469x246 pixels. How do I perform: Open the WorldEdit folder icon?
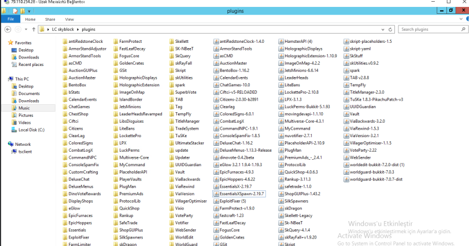[x=172, y=237]
